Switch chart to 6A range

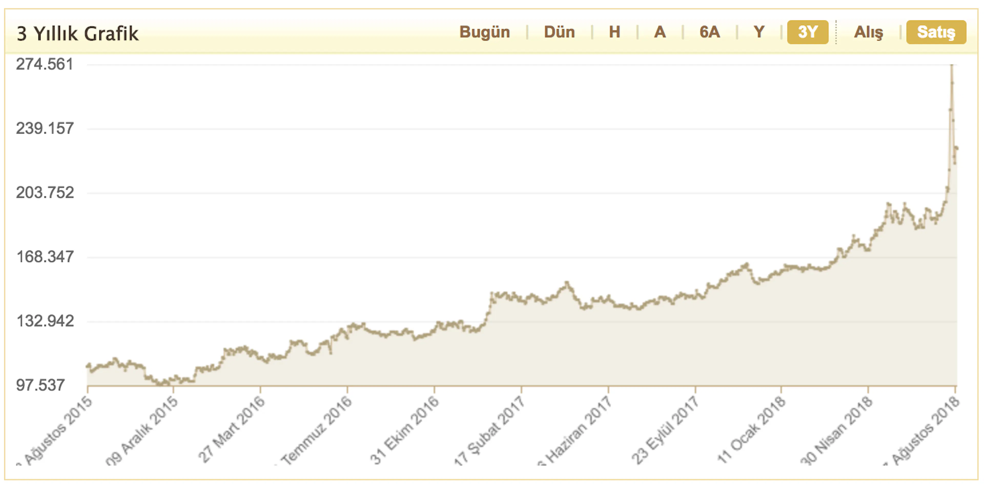point(710,32)
